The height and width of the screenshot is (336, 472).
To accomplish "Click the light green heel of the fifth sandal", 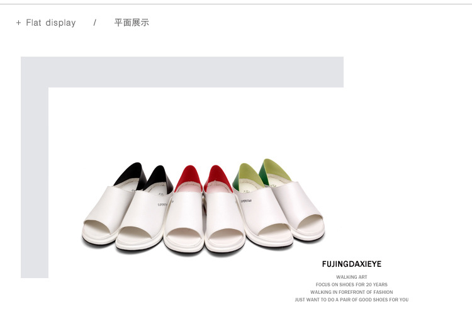I will [248, 176].
